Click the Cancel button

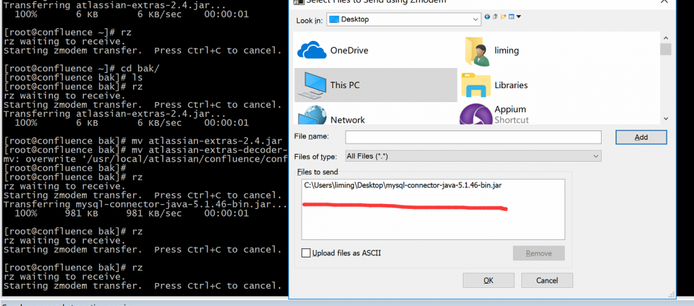click(547, 280)
